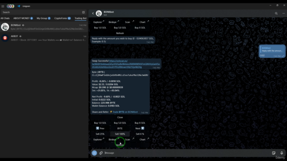Click upper Explorer button
287x161 pixels.
99,22
